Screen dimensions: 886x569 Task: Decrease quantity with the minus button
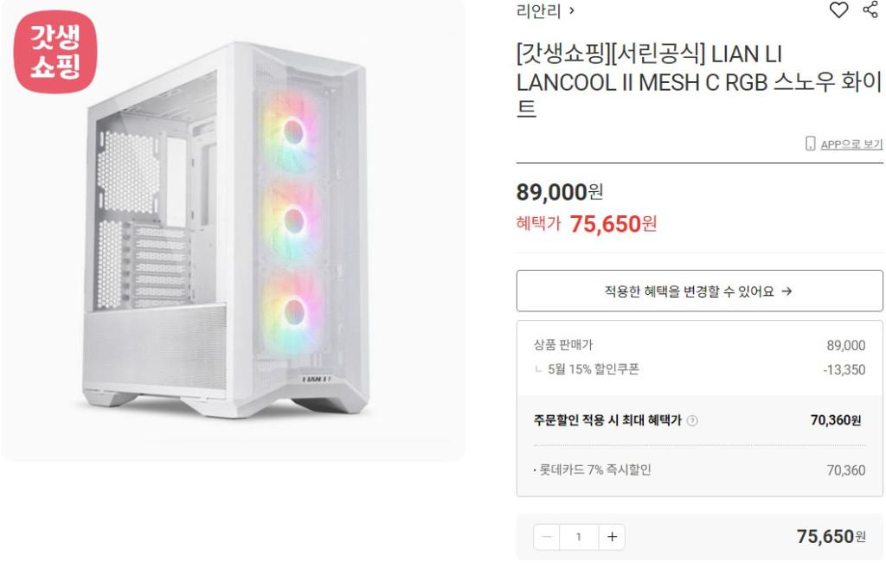[547, 537]
